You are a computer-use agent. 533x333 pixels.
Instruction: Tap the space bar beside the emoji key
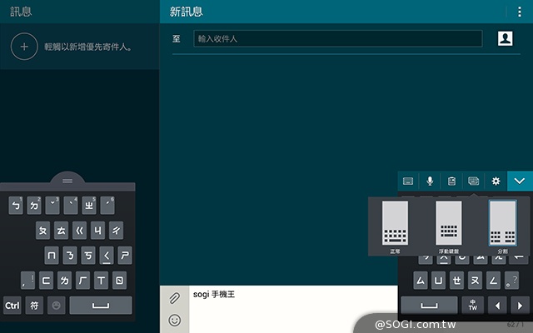click(x=101, y=306)
